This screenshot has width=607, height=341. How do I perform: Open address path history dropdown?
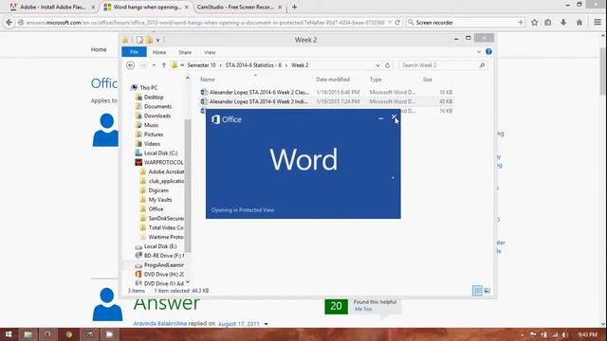[377, 65]
